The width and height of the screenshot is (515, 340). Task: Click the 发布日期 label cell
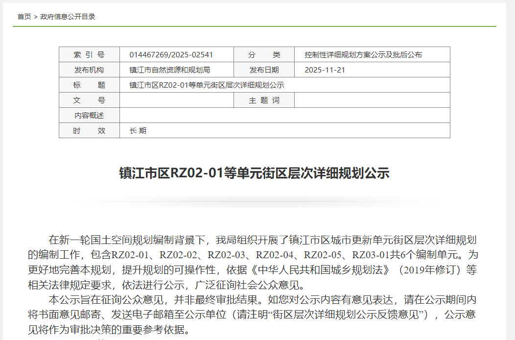[264, 70]
